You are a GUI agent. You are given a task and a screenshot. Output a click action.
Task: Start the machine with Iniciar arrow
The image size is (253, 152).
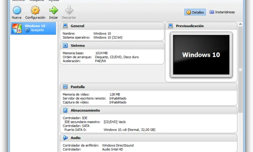pos(54,10)
